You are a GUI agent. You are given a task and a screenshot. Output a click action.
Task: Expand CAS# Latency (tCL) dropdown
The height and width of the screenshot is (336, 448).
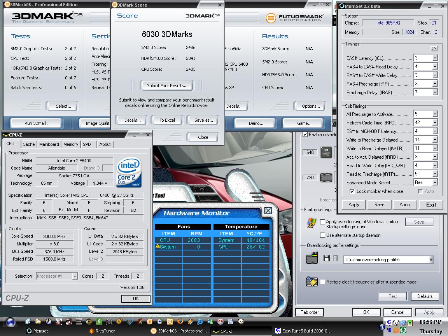[x=434, y=58]
